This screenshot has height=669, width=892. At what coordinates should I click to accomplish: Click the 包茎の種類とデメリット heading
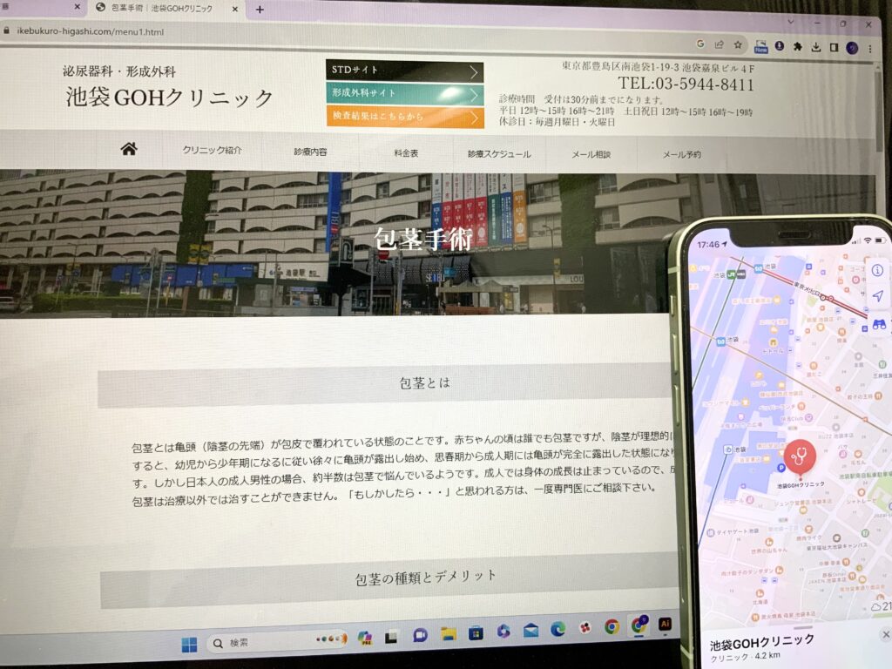[425, 578]
